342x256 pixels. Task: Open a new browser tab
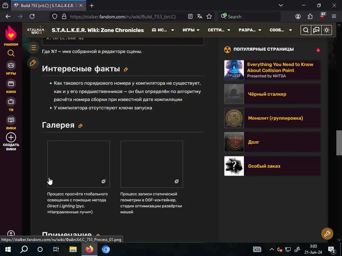click(x=92, y=6)
